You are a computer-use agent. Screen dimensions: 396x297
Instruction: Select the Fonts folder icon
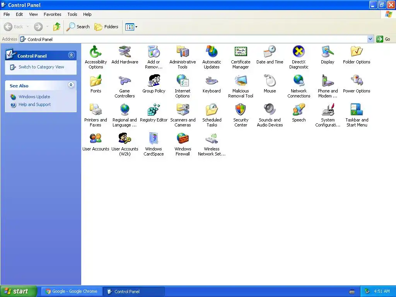(x=96, y=80)
